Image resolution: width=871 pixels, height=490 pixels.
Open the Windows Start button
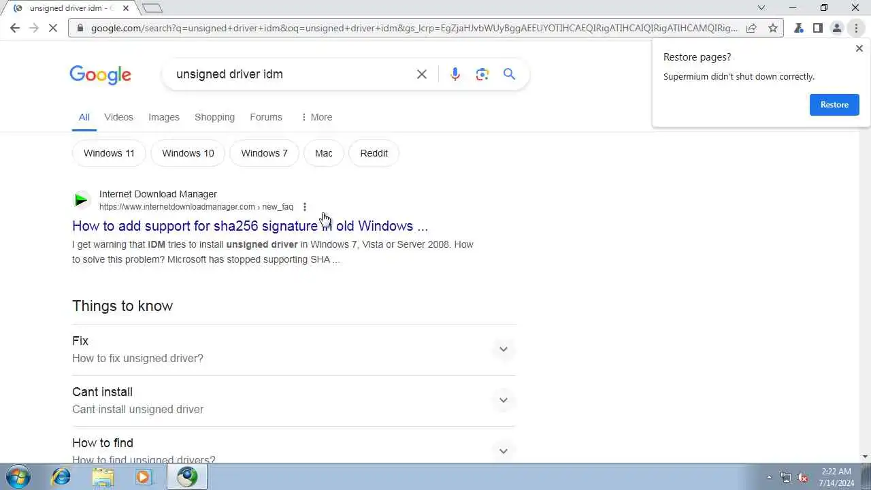(x=18, y=476)
